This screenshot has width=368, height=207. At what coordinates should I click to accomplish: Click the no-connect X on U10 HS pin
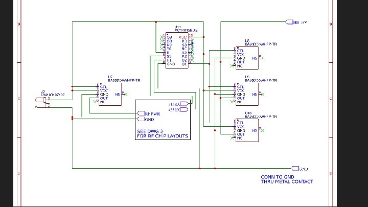coord(262,130)
